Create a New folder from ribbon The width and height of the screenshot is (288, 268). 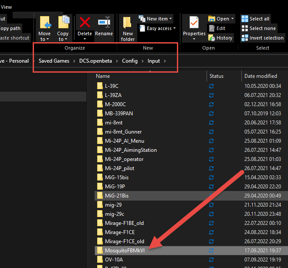click(128, 29)
